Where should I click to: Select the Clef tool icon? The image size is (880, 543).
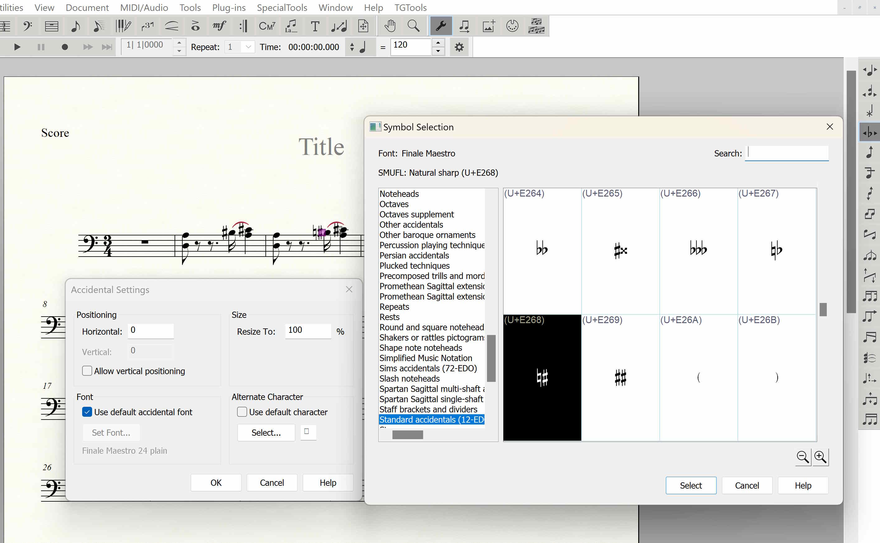pyautogui.click(x=27, y=26)
